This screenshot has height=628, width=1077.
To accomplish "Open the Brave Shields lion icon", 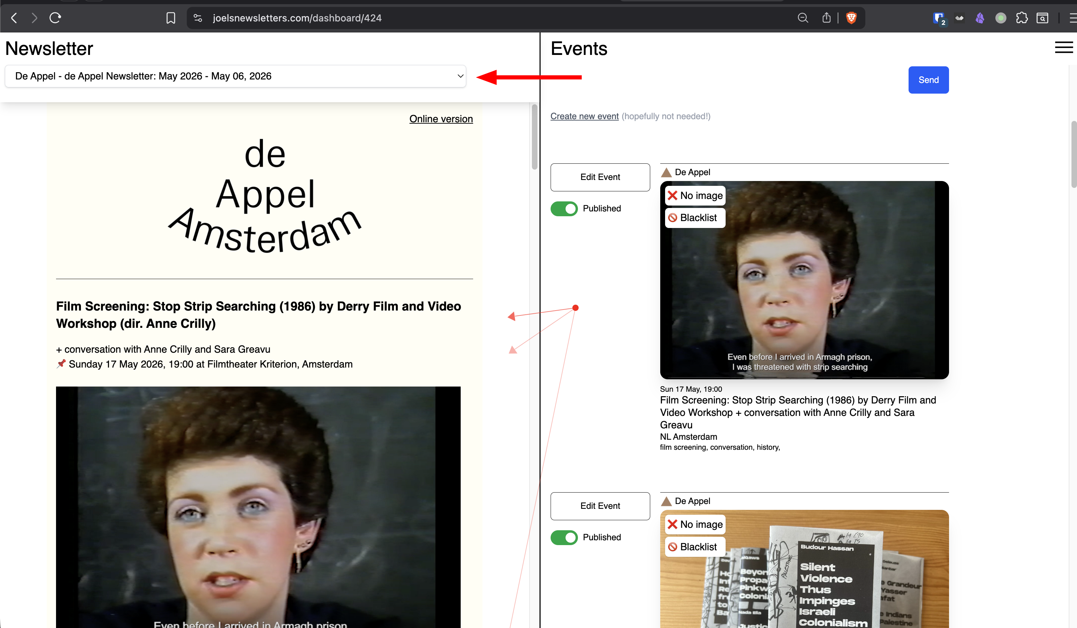I will click(x=852, y=18).
